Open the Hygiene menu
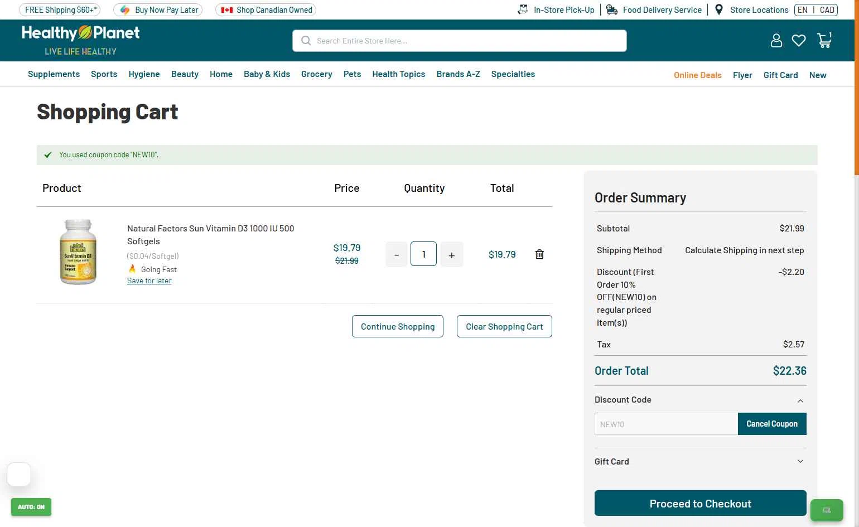 tap(144, 74)
